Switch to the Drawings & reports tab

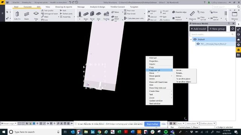pos(64,7)
